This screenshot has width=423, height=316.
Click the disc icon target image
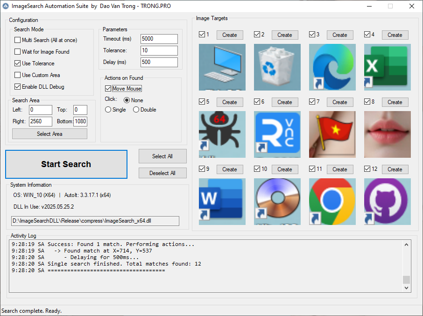(277, 202)
